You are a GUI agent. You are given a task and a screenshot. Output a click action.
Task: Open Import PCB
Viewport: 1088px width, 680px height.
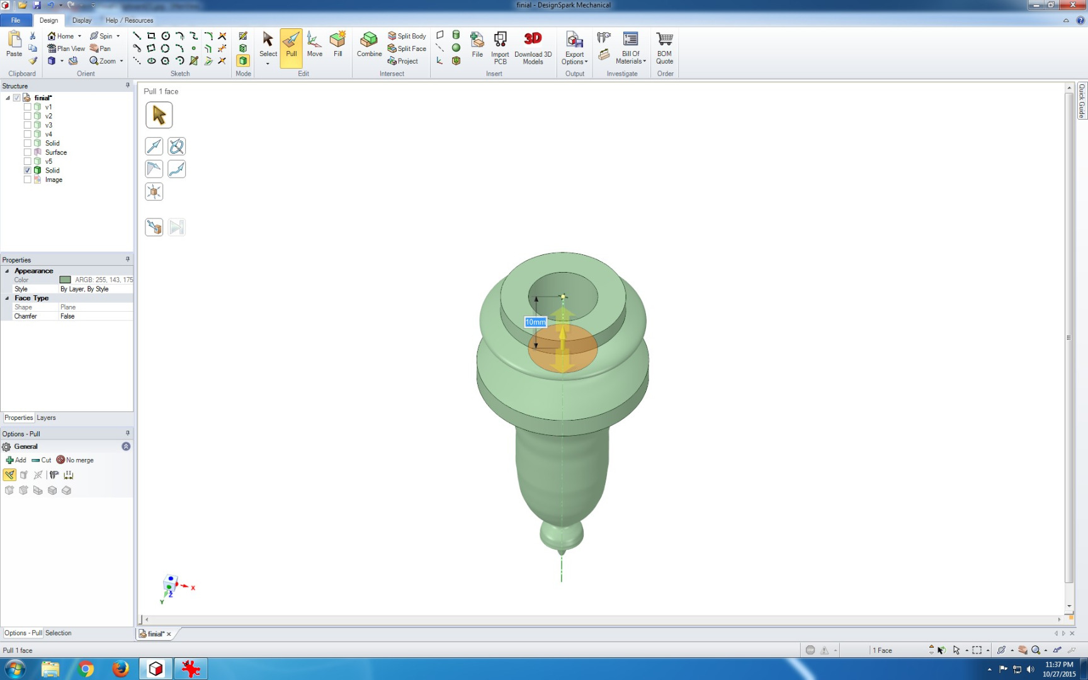click(x=500, y=48)
